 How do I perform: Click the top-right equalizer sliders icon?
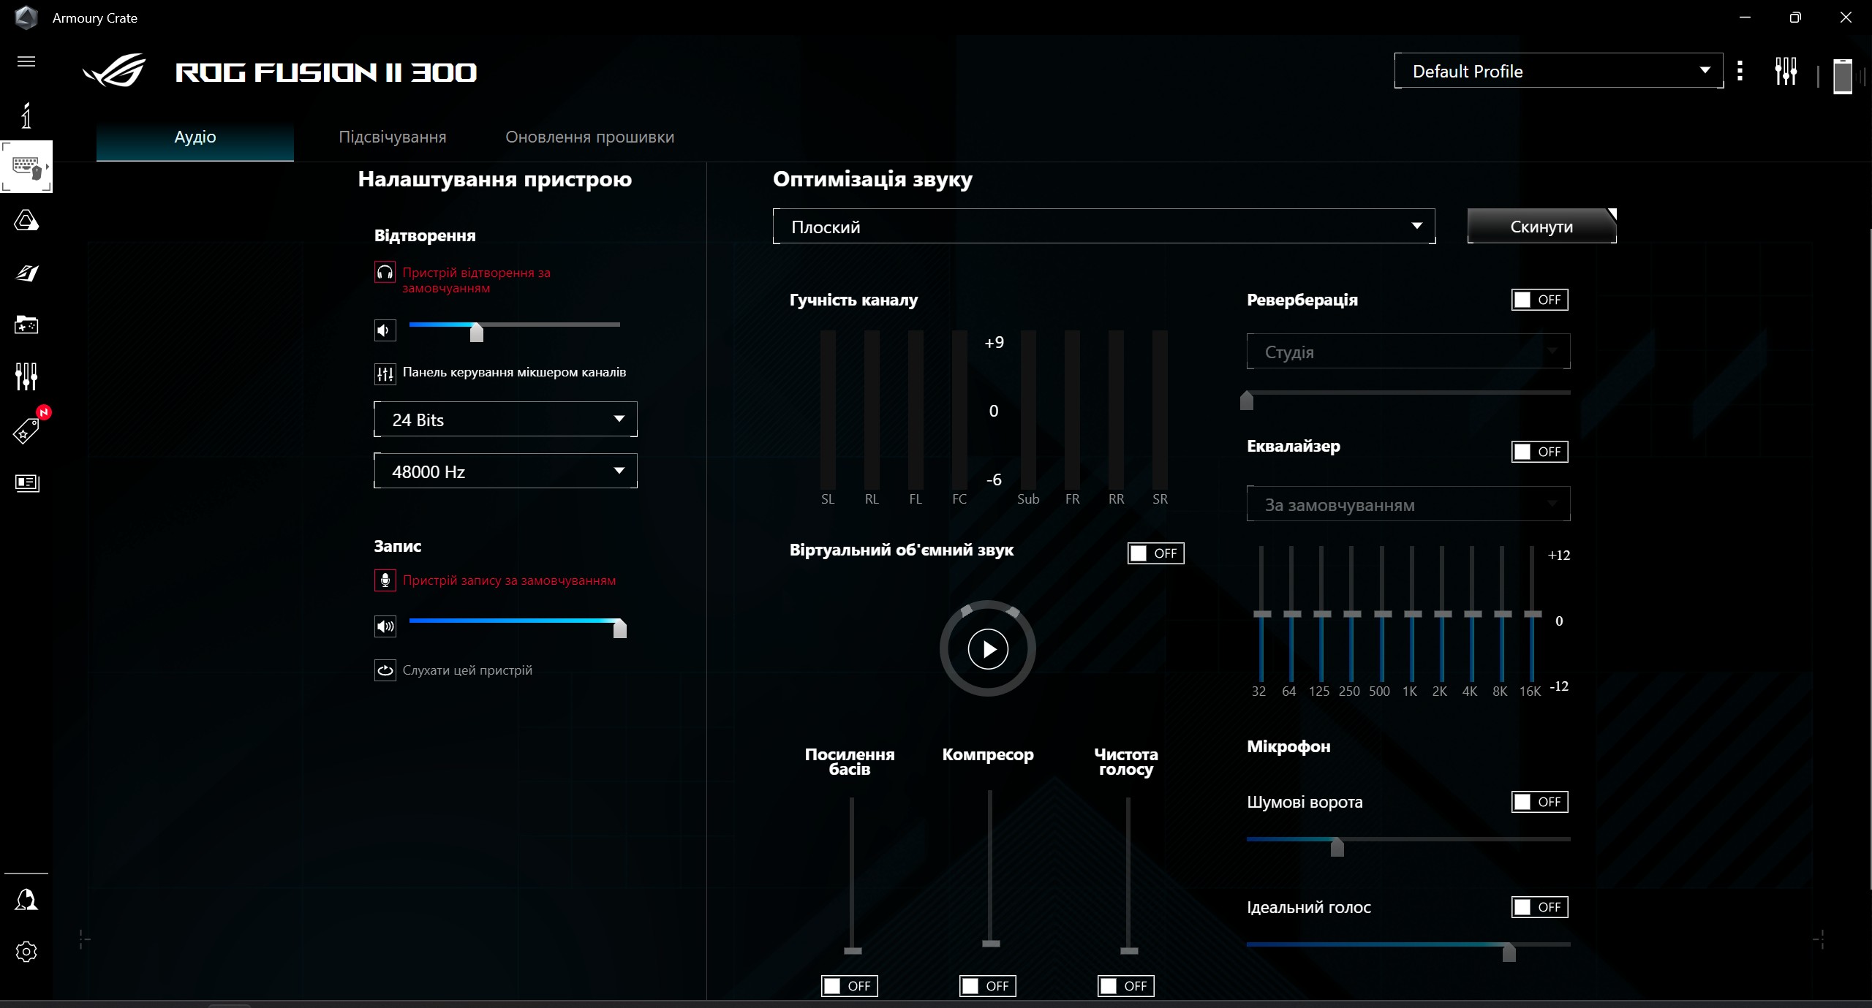pos(1786,71)
